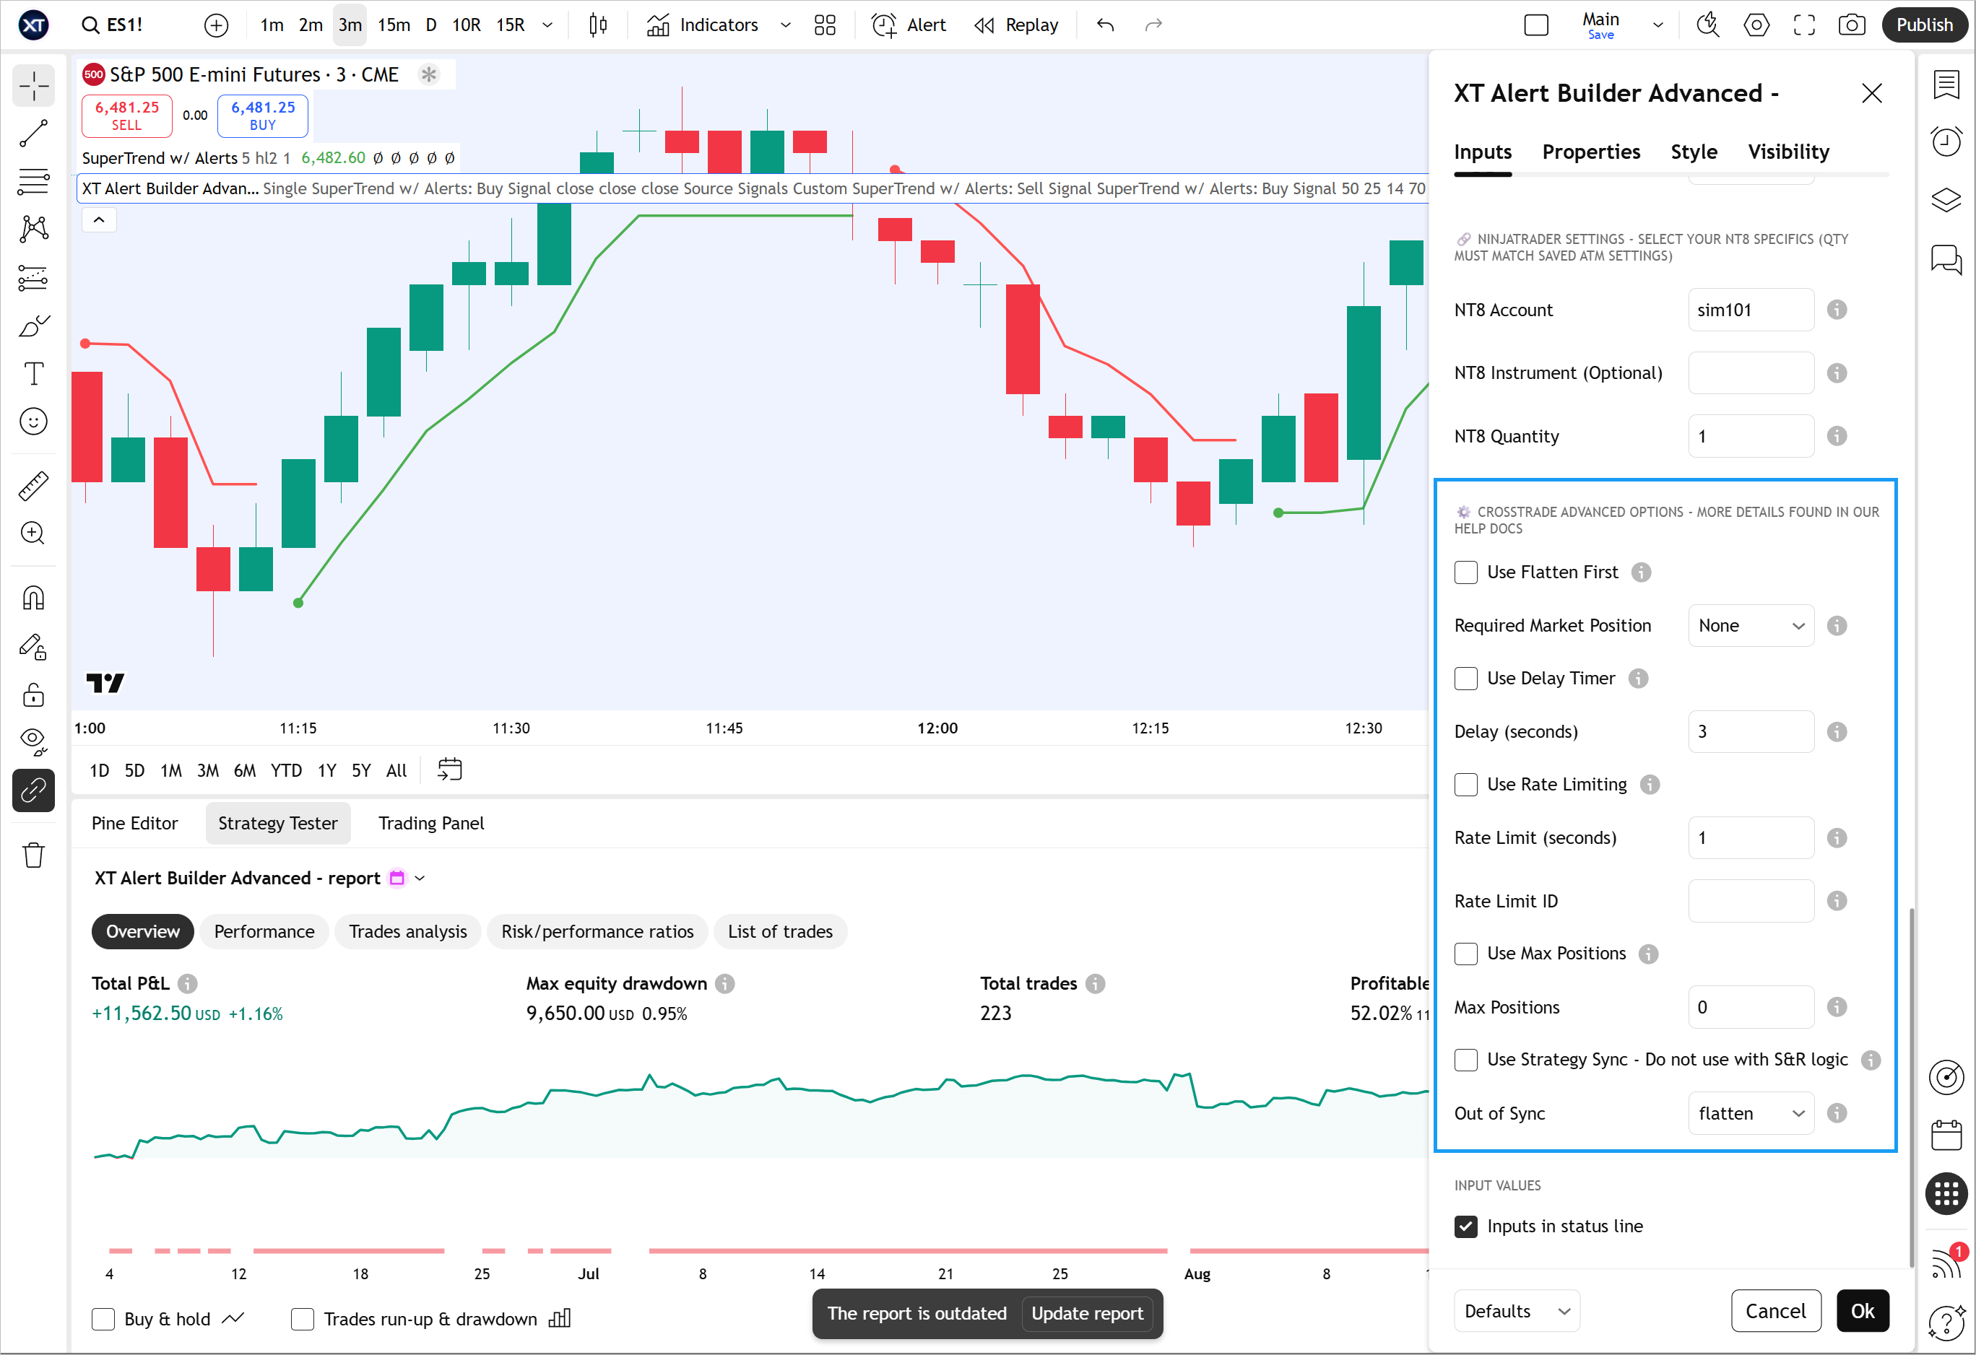Open the Pine Editor tab
This screenshot has height=1355, width=1976.
point(134,823)
